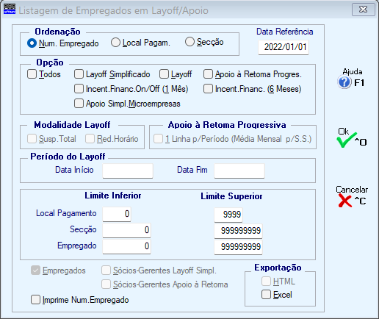
Task: Focus the Data Início input field
Action: pyautogui.click(x=128, y=171)
